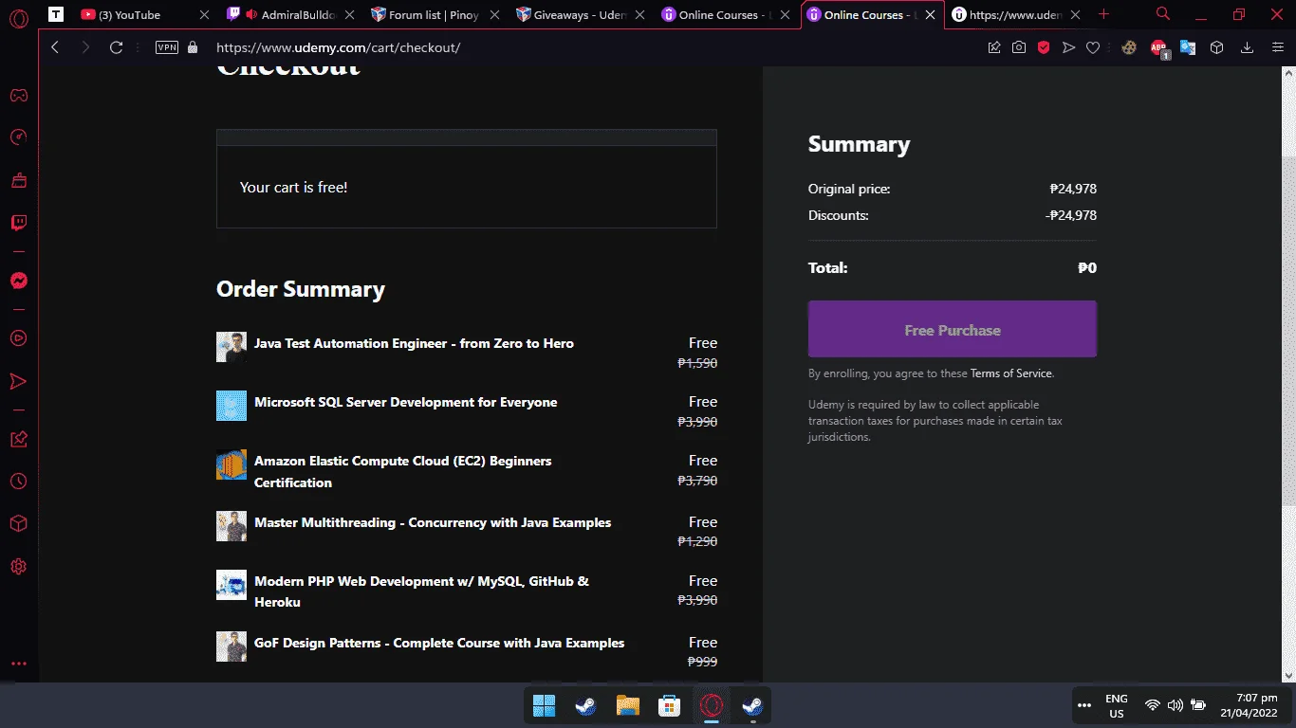1296x728 pixels.
Task: Open browser Settings gear in sidebar
Action: pos(18,567)
